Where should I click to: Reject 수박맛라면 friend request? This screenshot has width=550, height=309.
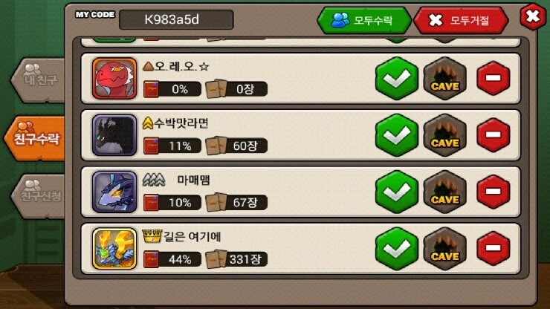tap(494, 135)
